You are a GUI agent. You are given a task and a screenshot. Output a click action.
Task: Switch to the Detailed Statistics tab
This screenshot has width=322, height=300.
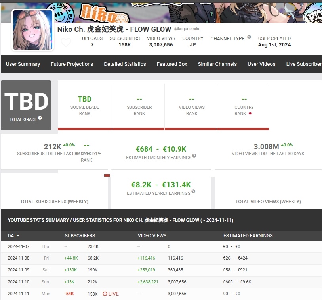tap(125, 64)
